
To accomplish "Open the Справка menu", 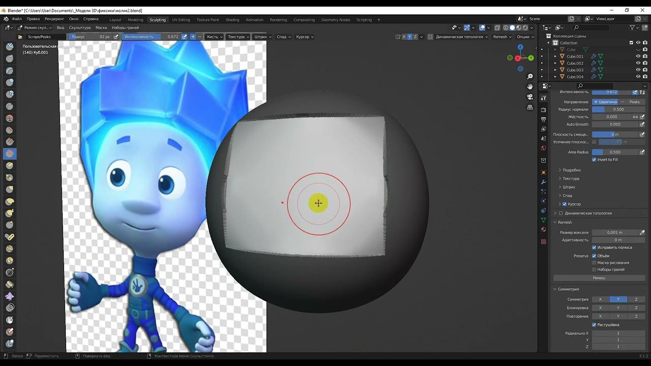I will pos(91,19).
